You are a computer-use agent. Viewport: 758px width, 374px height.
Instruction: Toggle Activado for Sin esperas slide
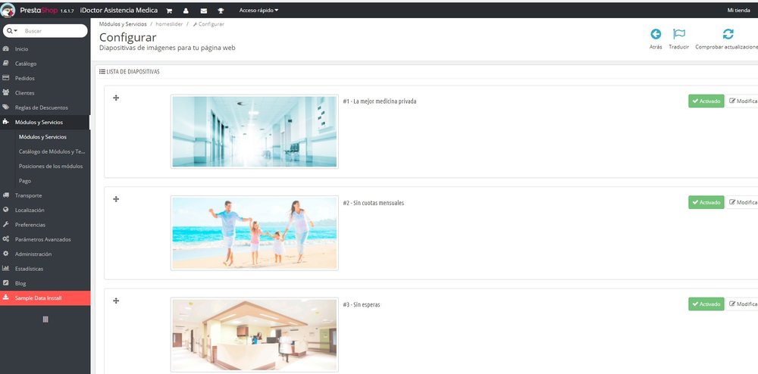[706, 304]
